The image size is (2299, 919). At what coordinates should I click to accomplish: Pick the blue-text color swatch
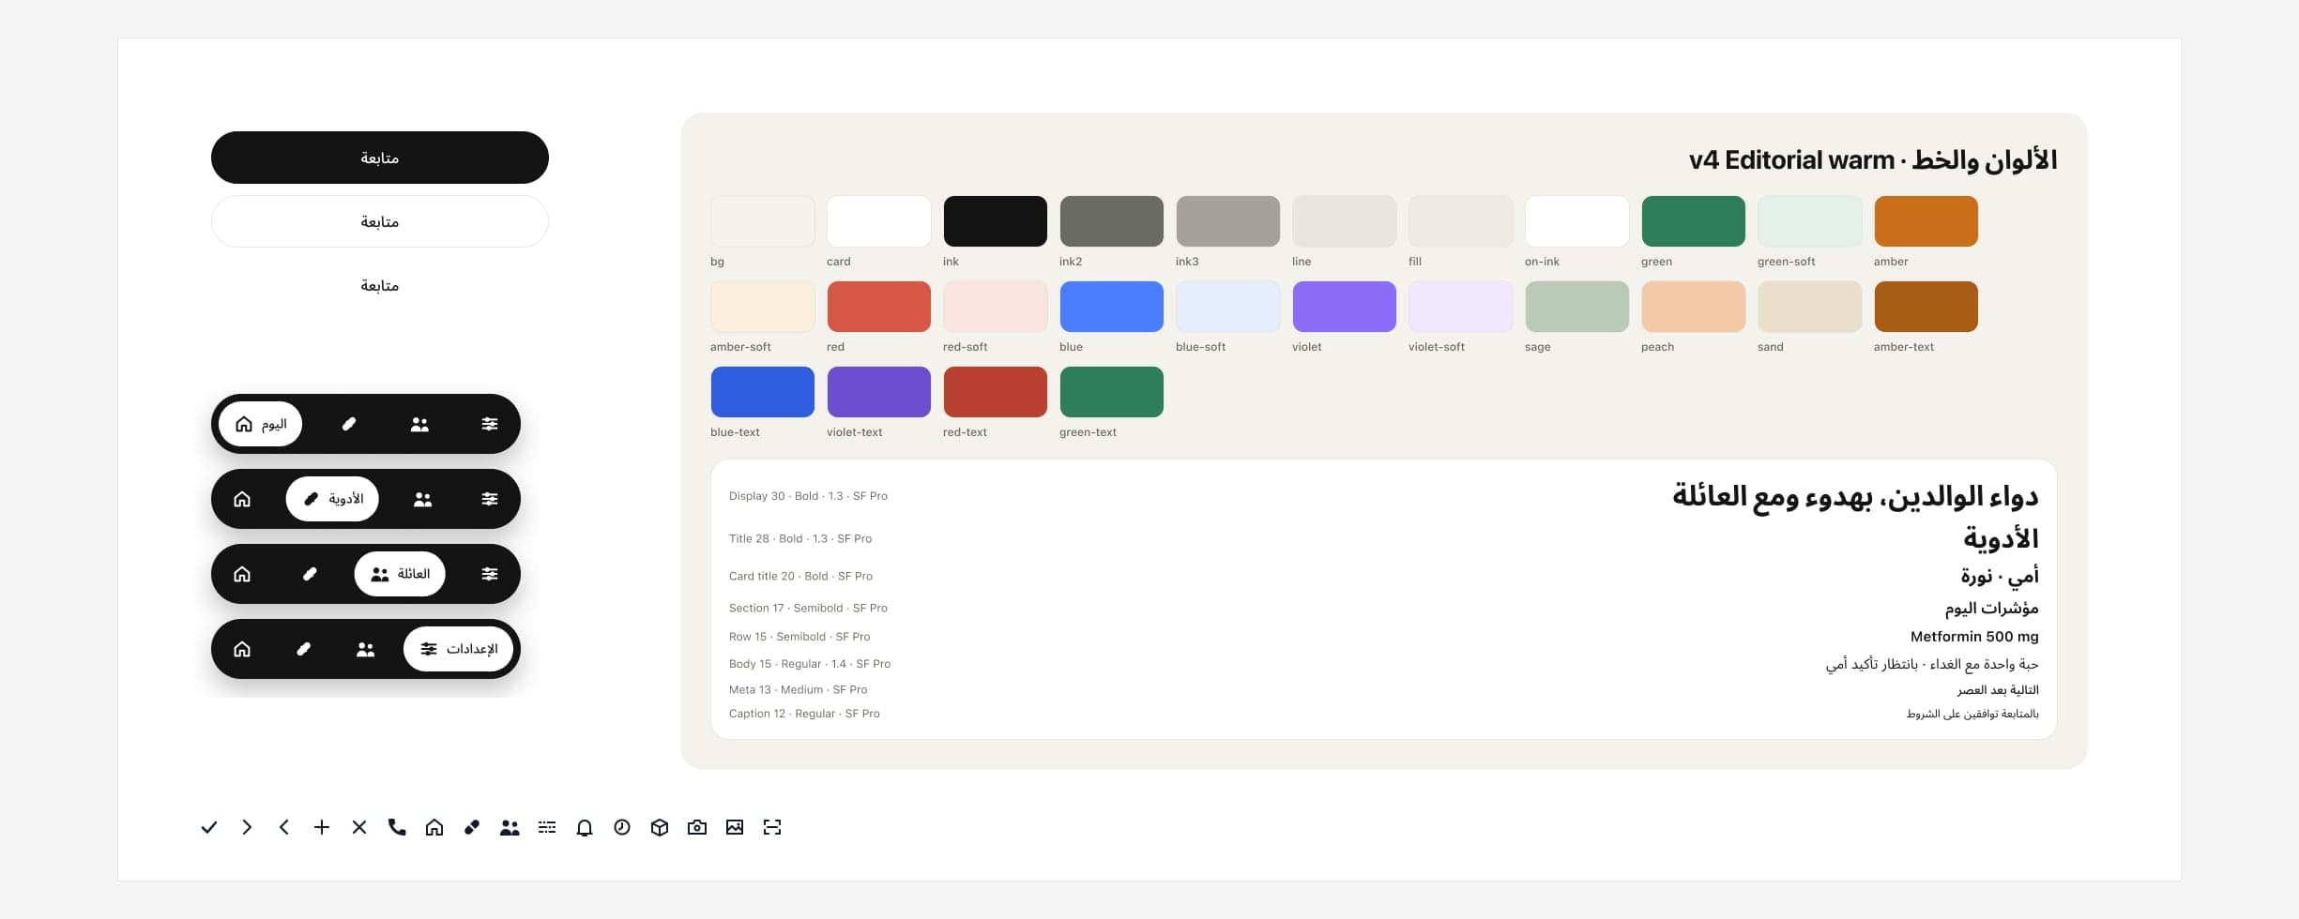tap(763, 392)
